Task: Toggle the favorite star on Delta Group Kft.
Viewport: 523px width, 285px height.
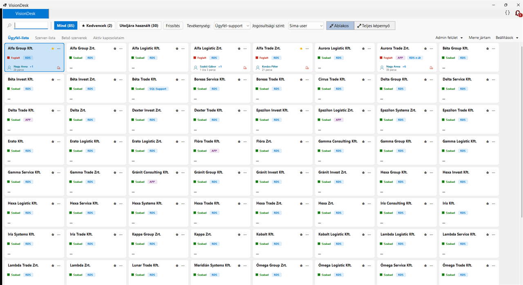Action: click(x=425, y=80)
